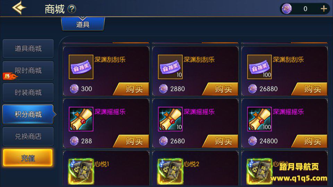333x187 pixels.
Task: Switch to 时装商城 category
Action: [28, 92]
